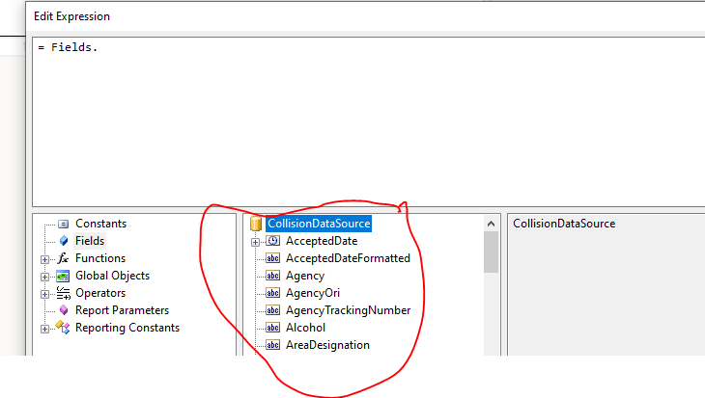The image size is (705, 398).
Task: Click the abc icon beside Agency
Action: [273, 276]
